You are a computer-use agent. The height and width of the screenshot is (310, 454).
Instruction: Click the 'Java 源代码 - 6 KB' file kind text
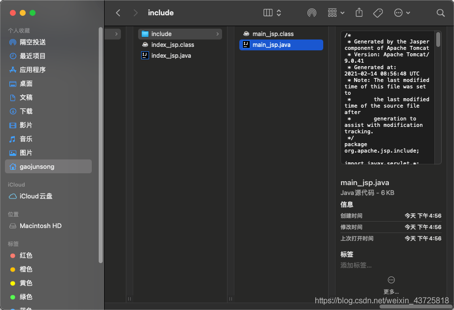coord(368,193)
